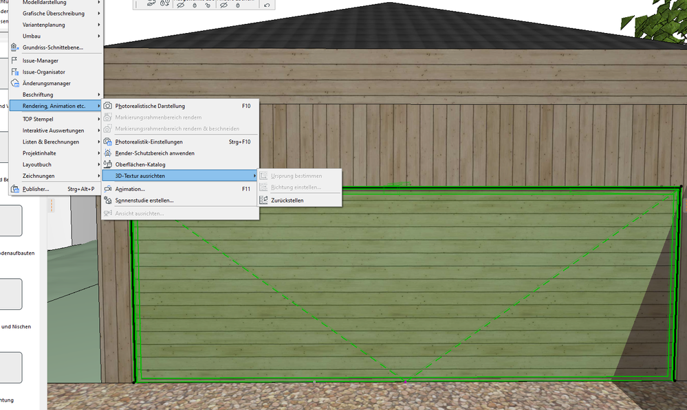Expand the Modelldarstellung submenu
This screenshot has height=410, width=687.
click(x=56, y=3)
